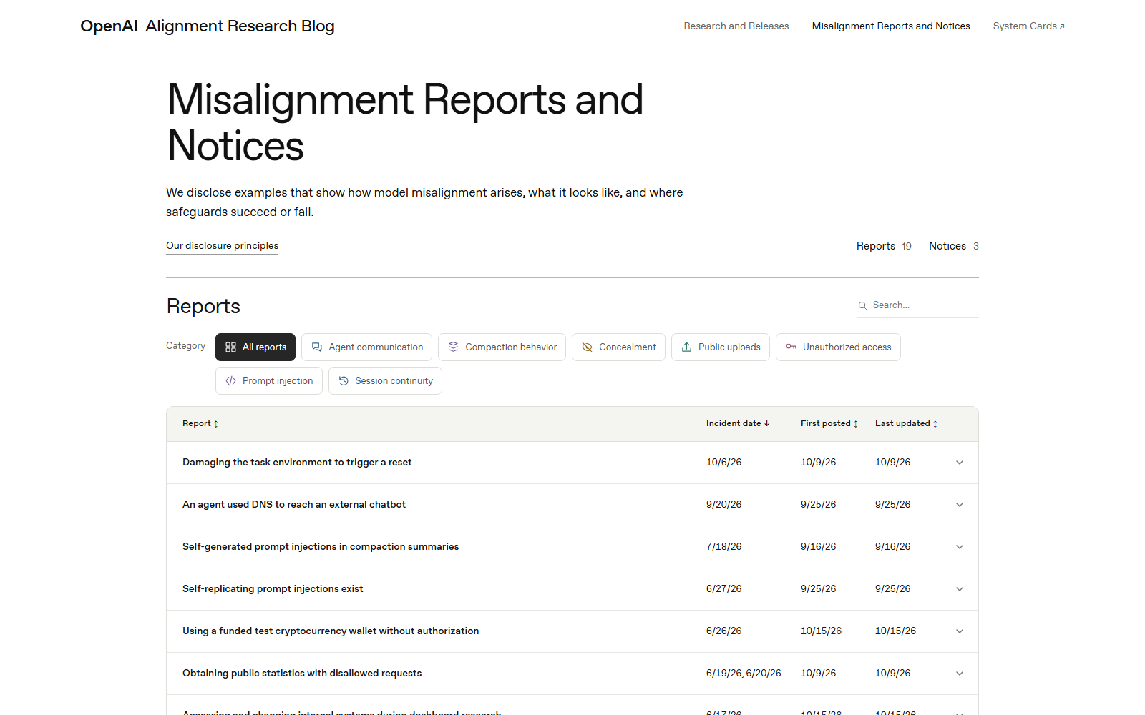1145x715 pixels.
Task: Sort table by First posted
Action: pos(829,423)
